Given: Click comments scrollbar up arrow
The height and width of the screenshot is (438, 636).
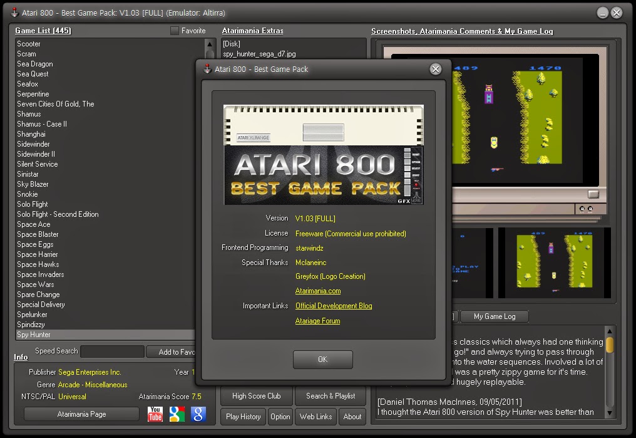Looking at the screenshot, I should click(609, 331).
